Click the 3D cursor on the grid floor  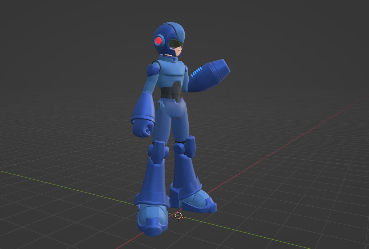point(179,216)
